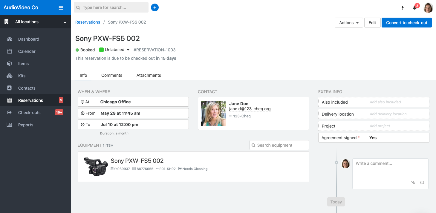Click the Reservations badge showing 5
436x213 pixels.
(61, 100)
